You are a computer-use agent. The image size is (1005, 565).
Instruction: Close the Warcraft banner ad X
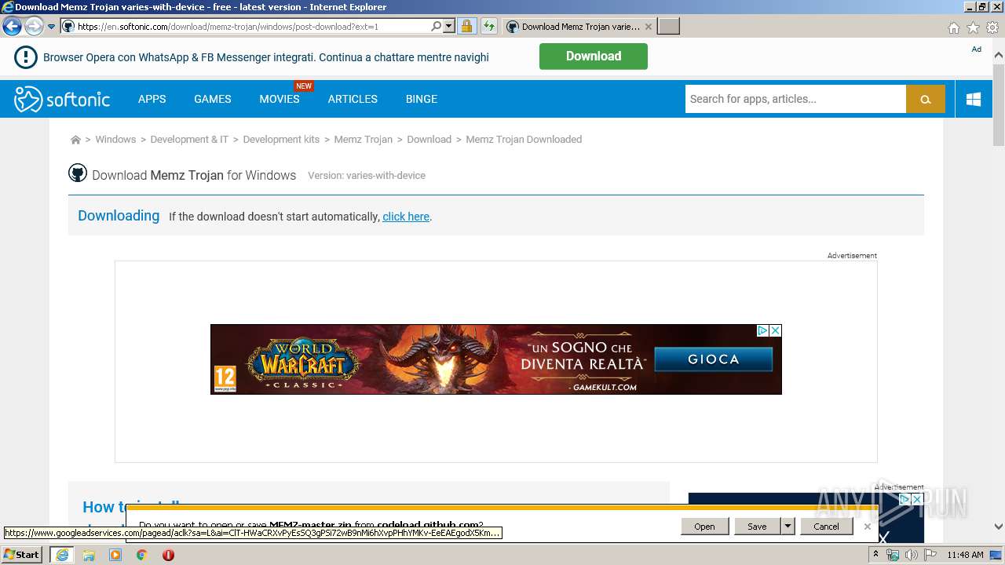pyautogui.click(x=775, y=330)
